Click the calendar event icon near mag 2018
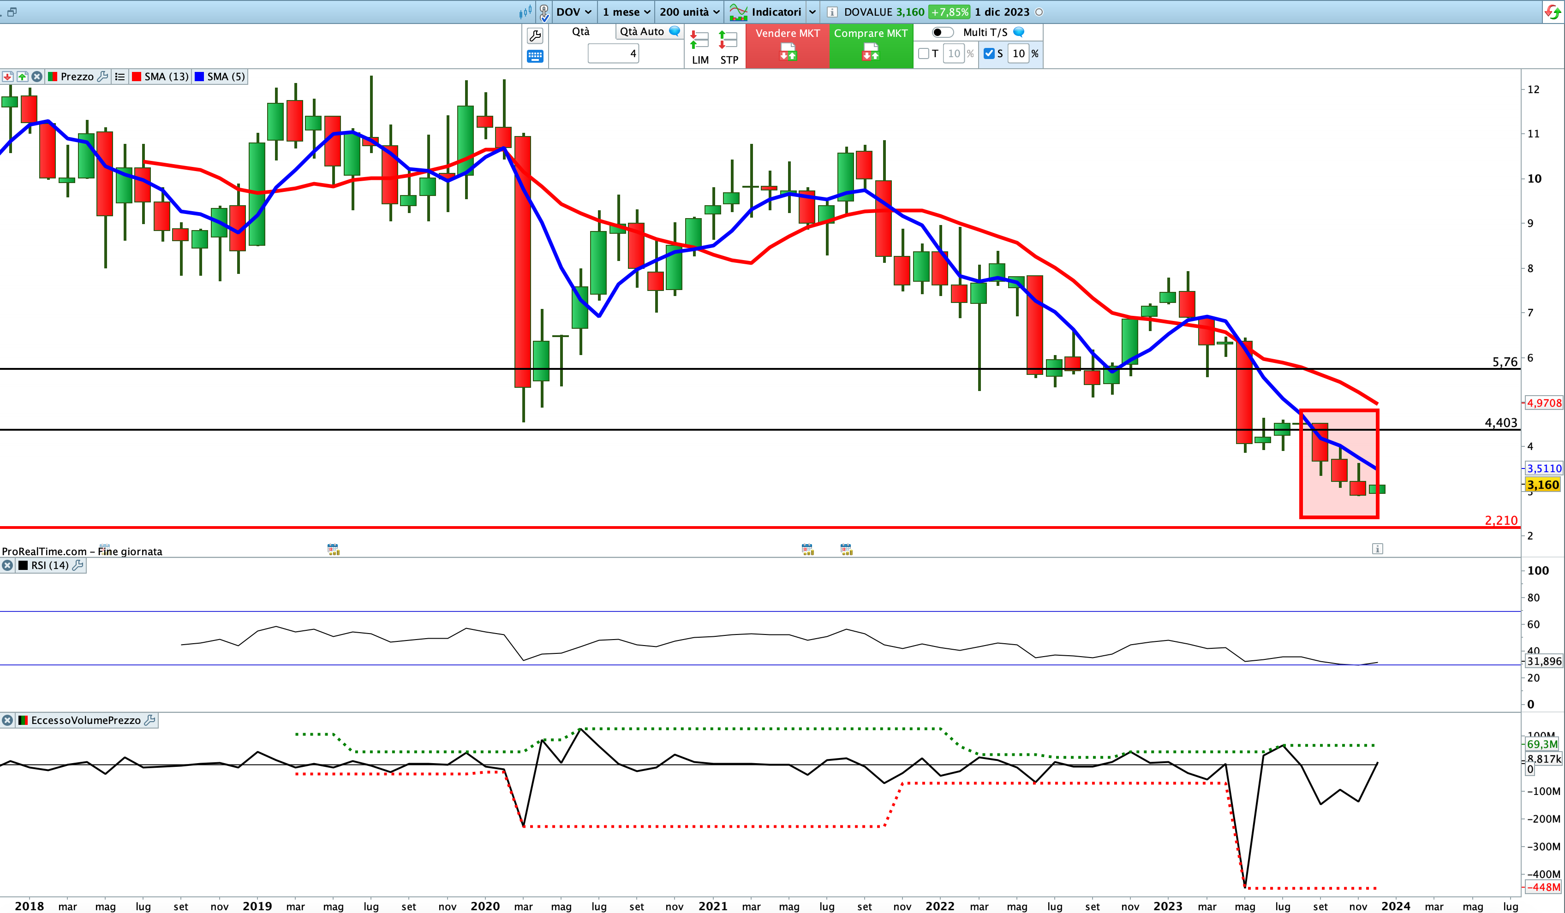Viewport: 1565px width, 913px height. 104,549
